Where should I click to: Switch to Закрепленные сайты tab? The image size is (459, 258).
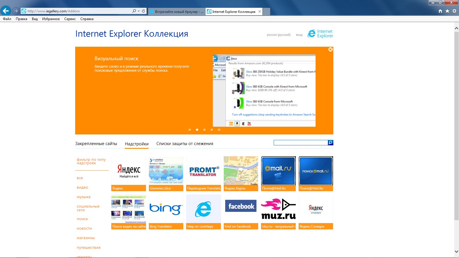coord(96,144)
